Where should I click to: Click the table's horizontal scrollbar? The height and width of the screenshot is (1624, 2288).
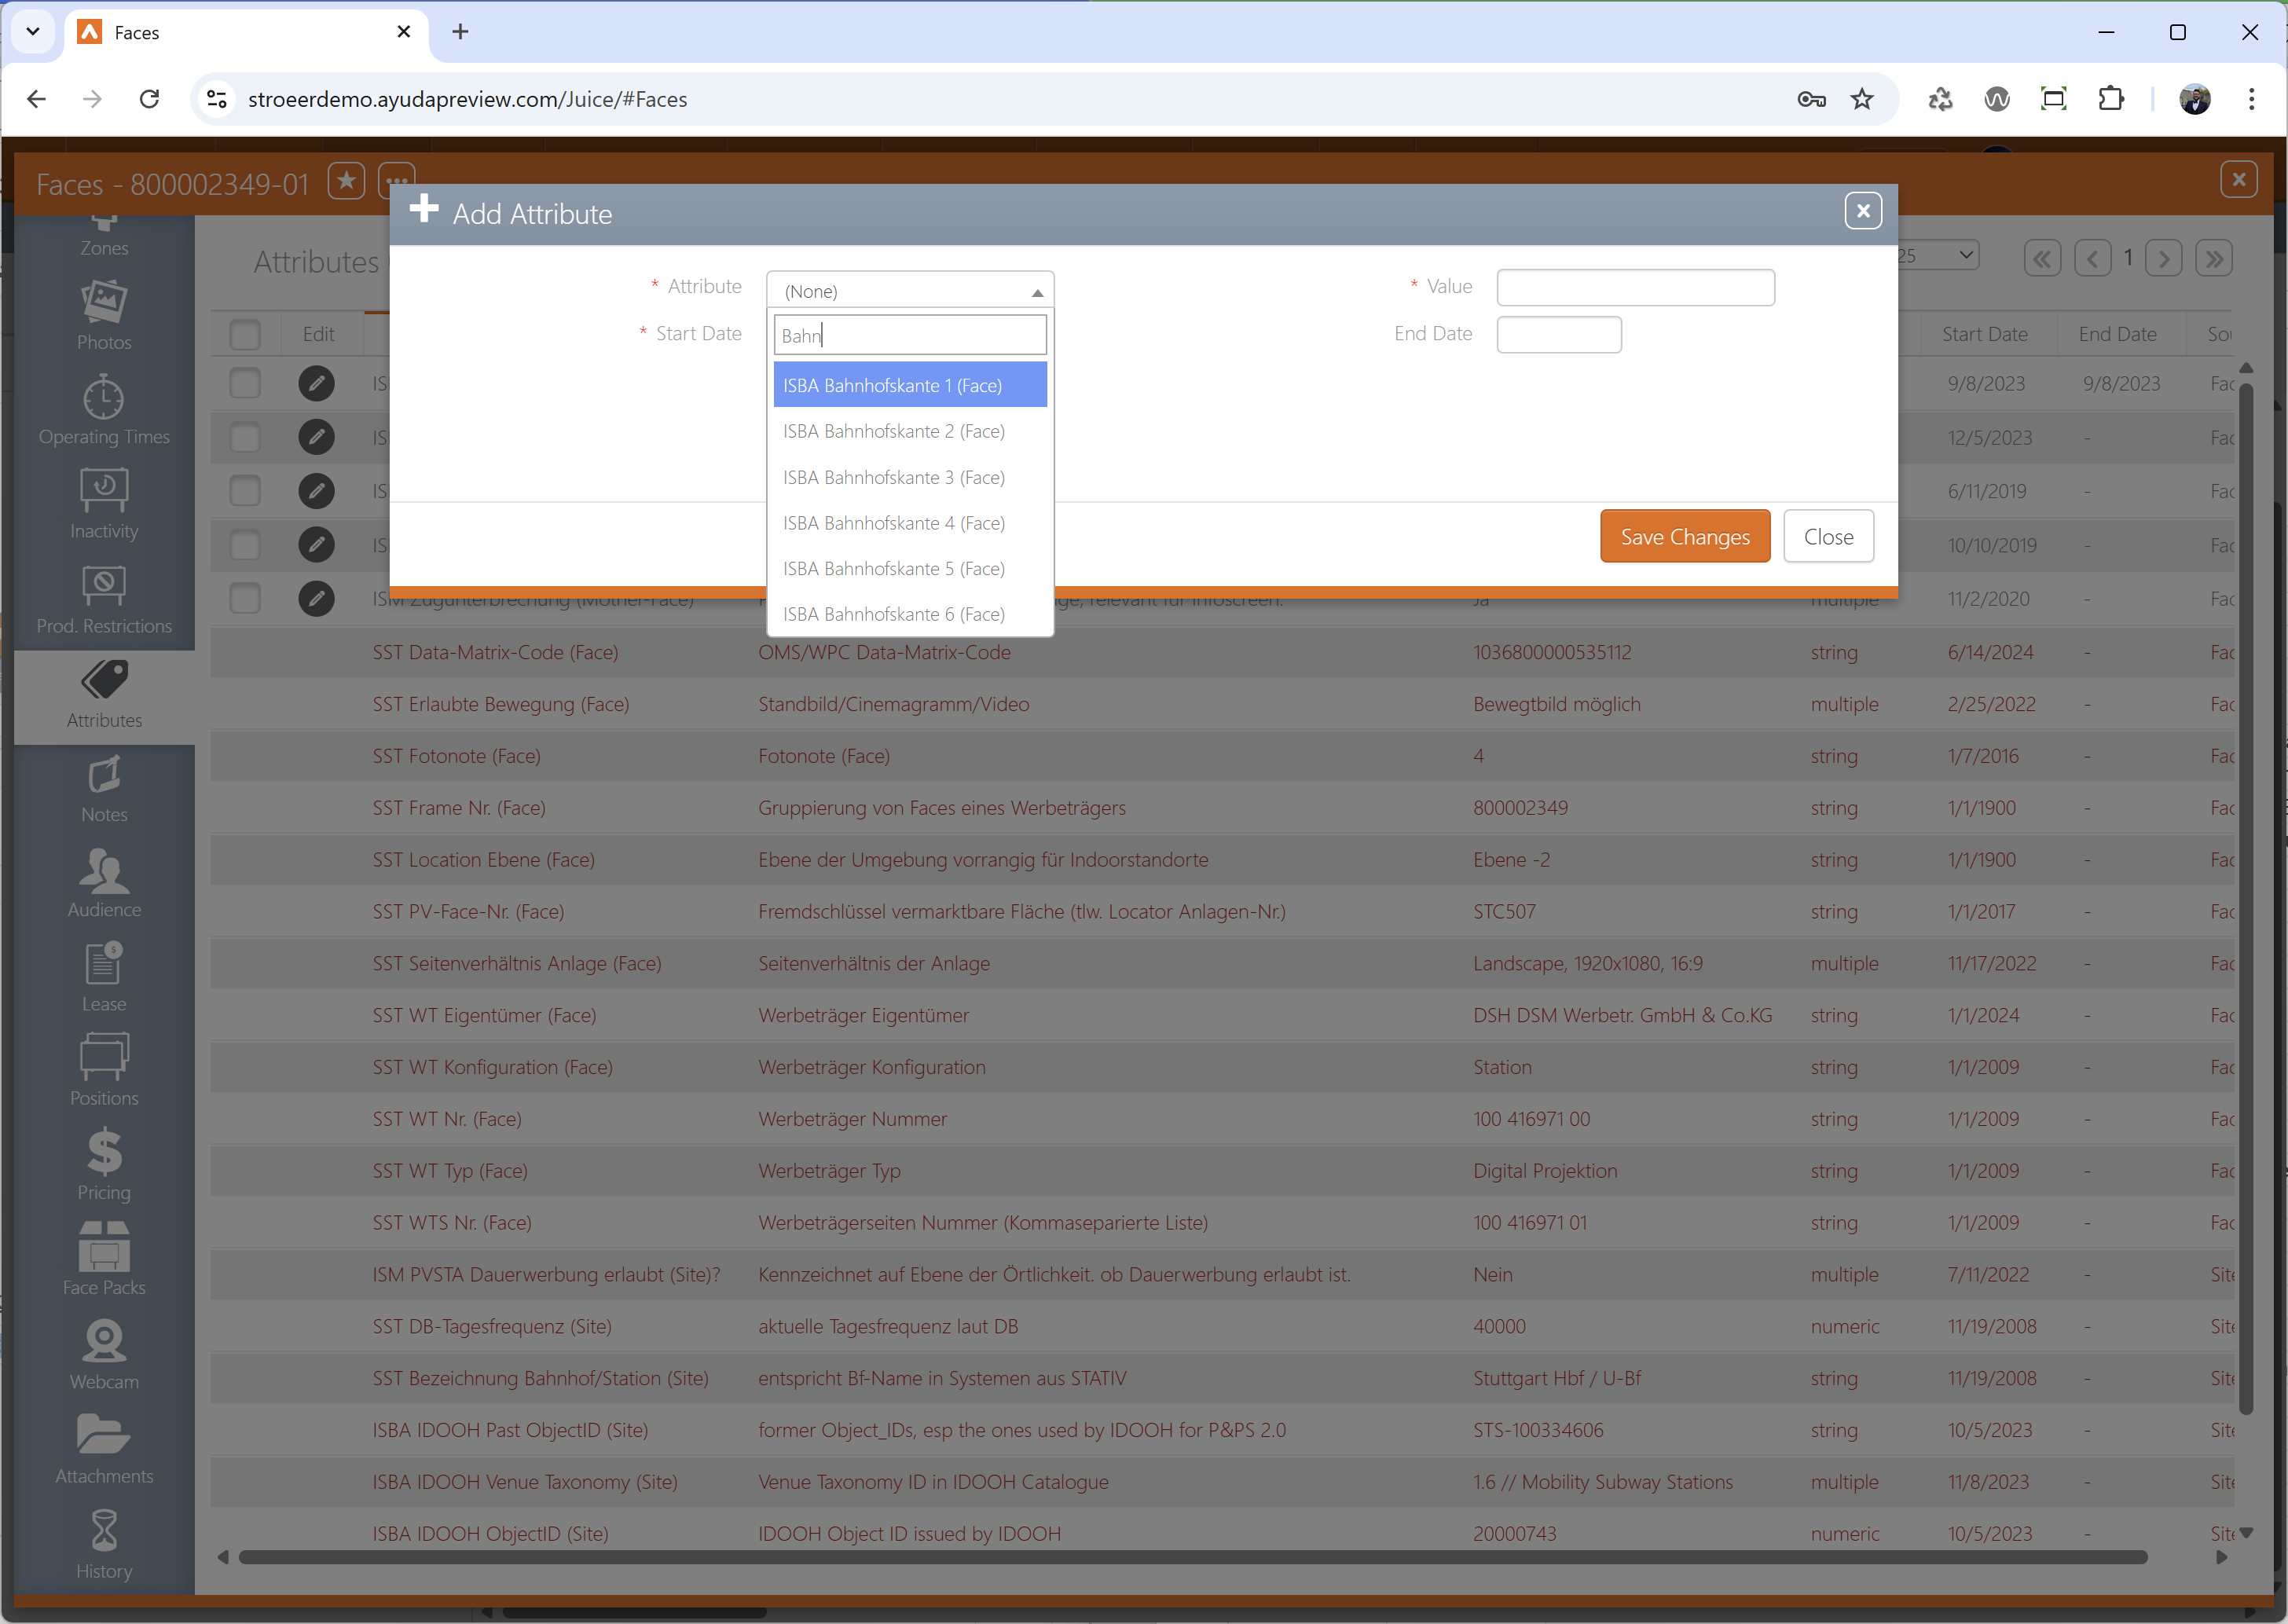[x=1192, y=1557]
